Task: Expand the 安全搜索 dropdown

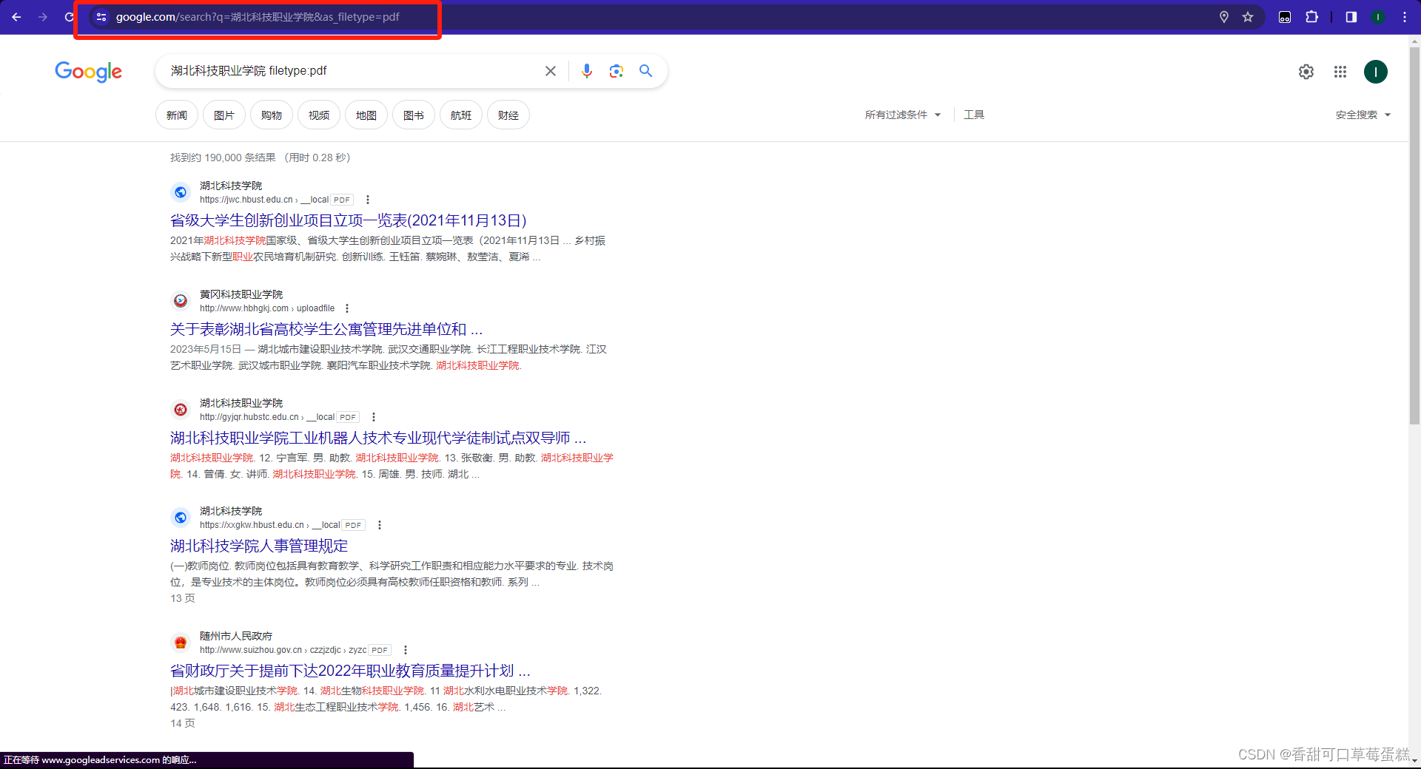Action: (x=1363, y=115)
